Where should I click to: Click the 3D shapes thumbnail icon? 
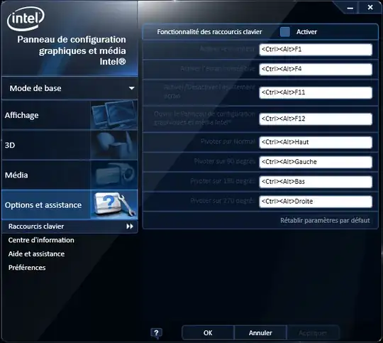click(114, 145)
